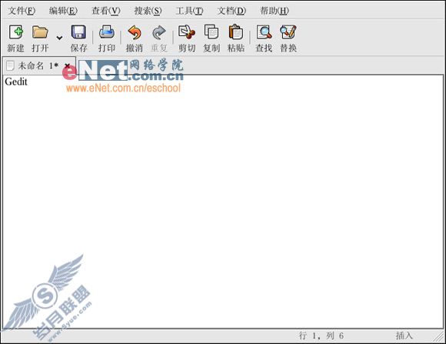
Task: Undo last action with 撤消 icon
Action: point(135,32)
